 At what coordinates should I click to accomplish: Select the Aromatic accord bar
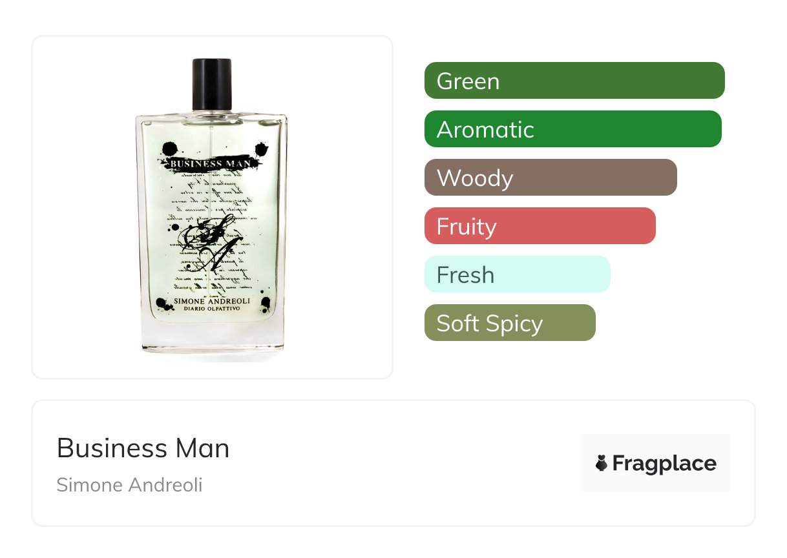pos(573,129)
